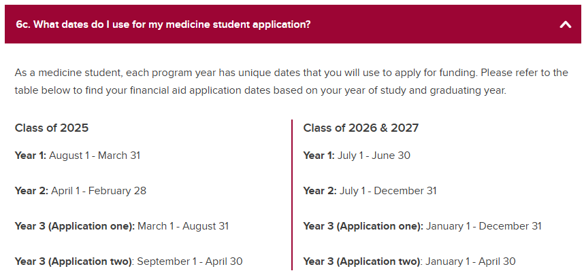Click 'financial aid application dates' text in paragraph
The image size is (584, 273).
(200, 91)
